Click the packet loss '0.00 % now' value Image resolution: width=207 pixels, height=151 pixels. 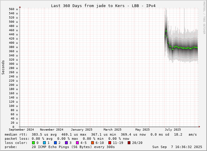pyautogui.click(x=119, y=139)
